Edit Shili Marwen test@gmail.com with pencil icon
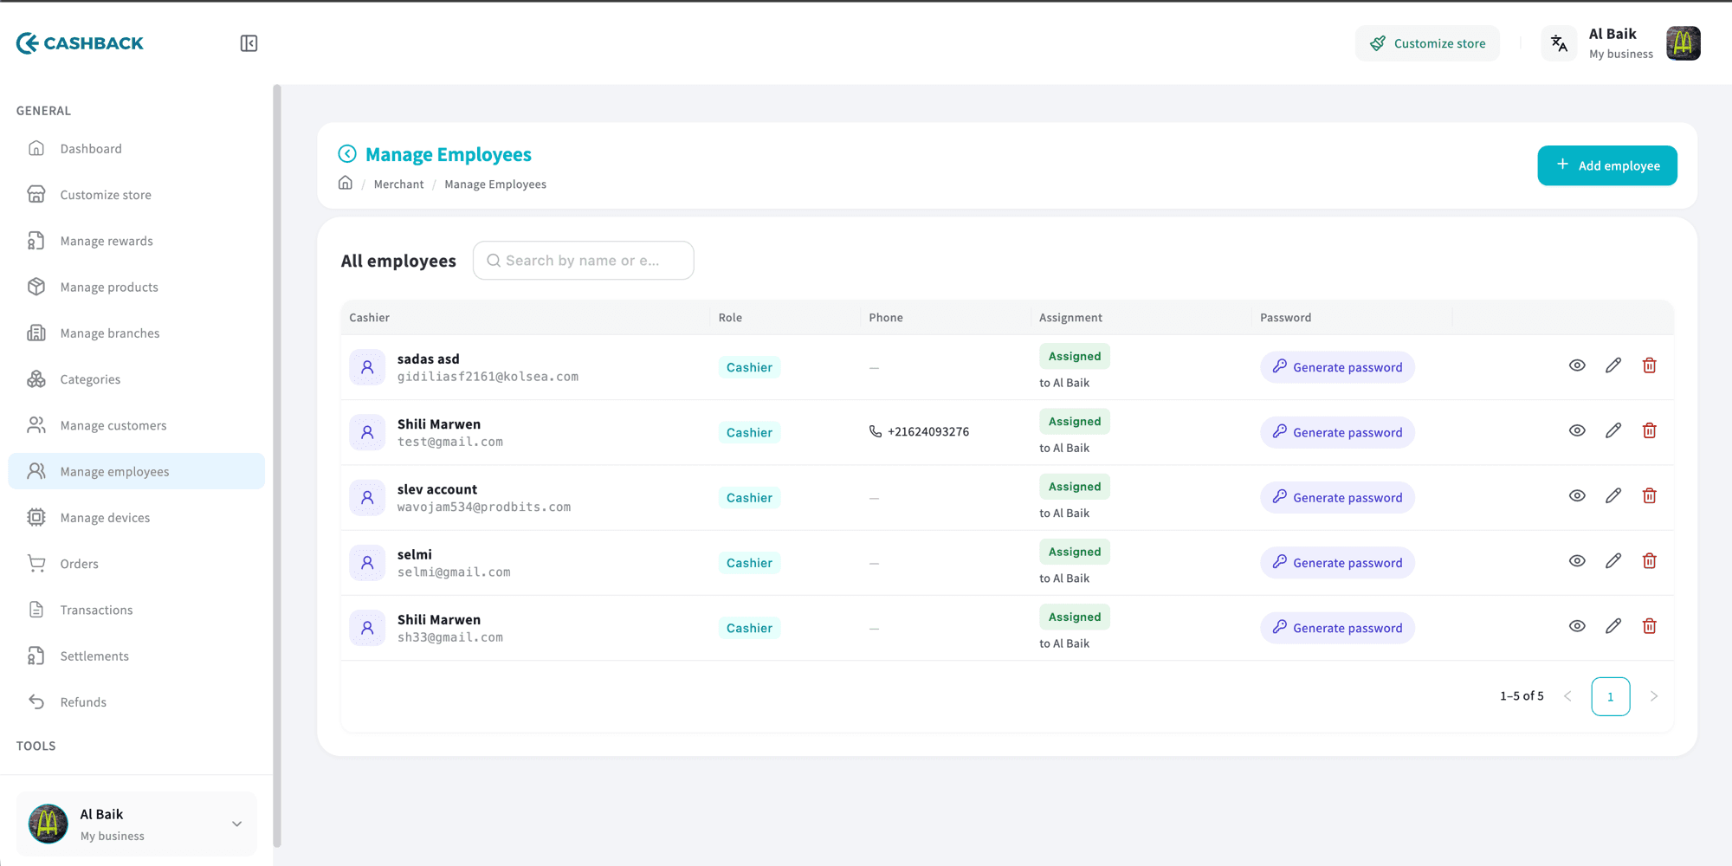Image resolution: width=1732 pixels, height=866 pixels. pos(1613,431)
